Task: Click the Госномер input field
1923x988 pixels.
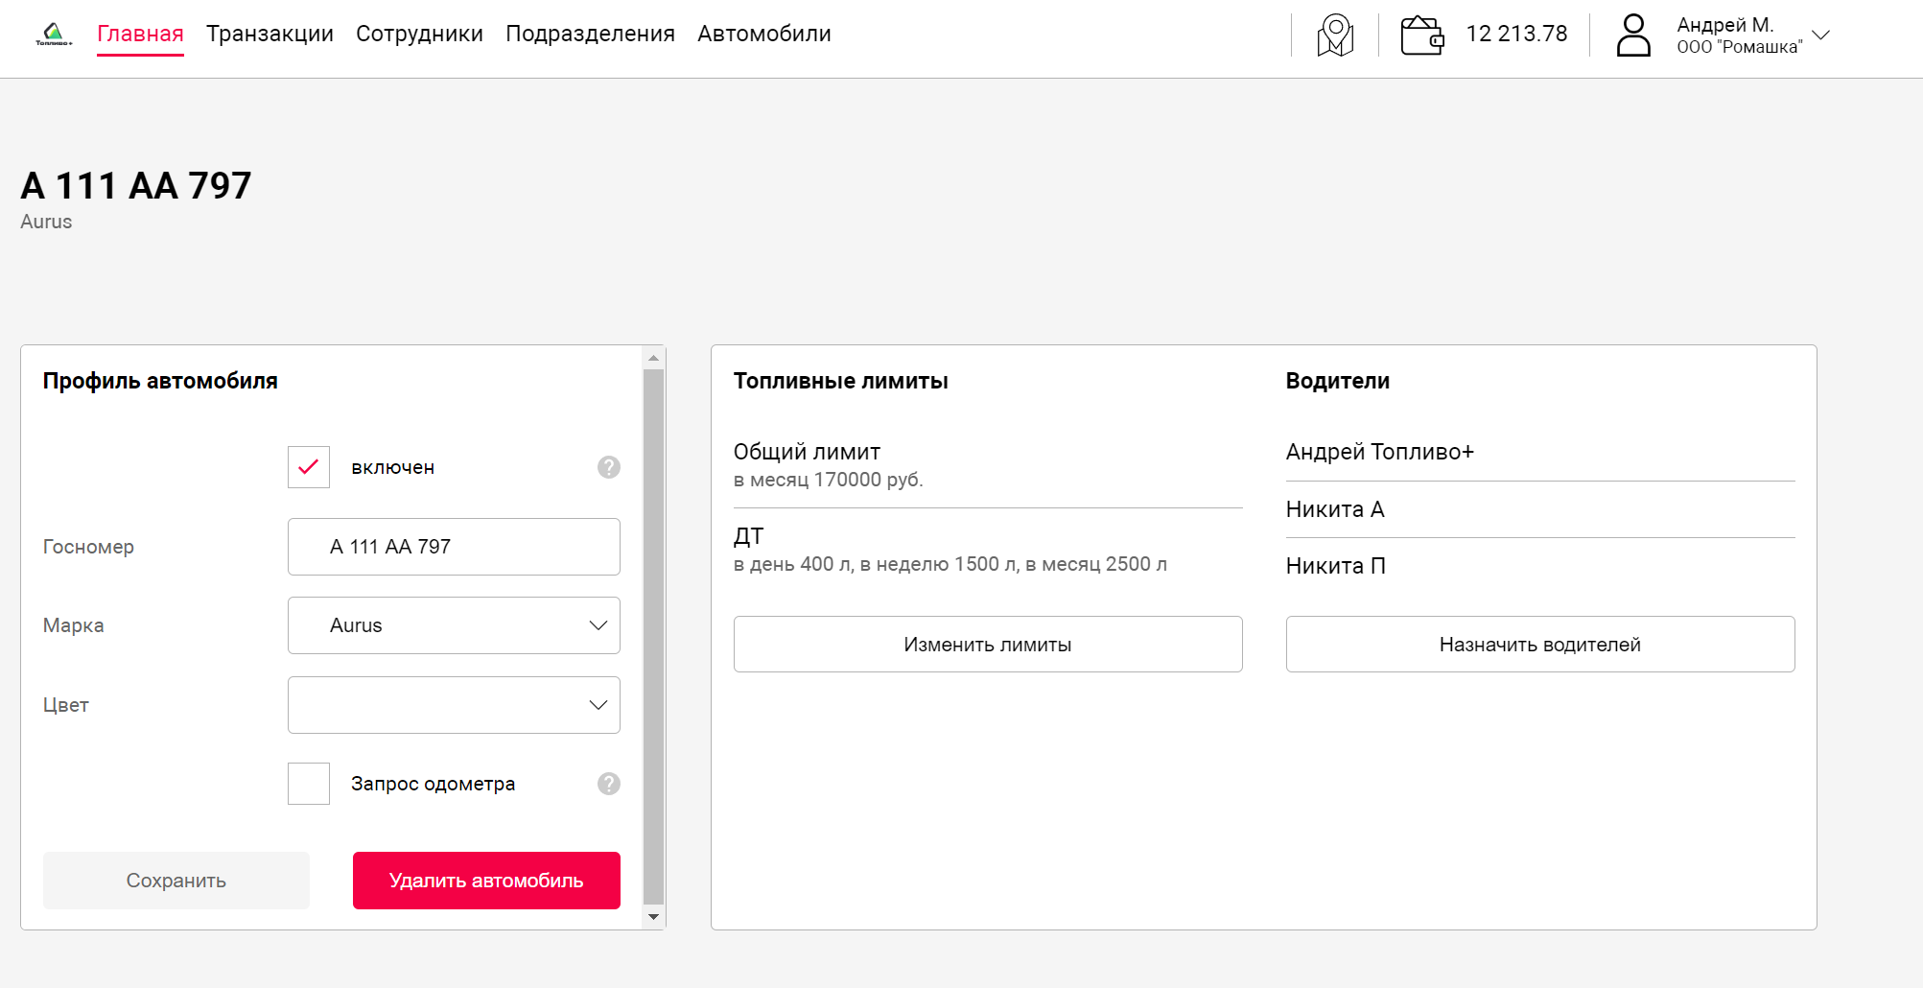Action: [x=454, y=547]
